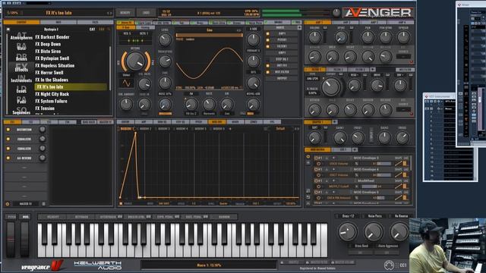Toggle the FILTER1 routing LED
486x273 pixels.
268,46
